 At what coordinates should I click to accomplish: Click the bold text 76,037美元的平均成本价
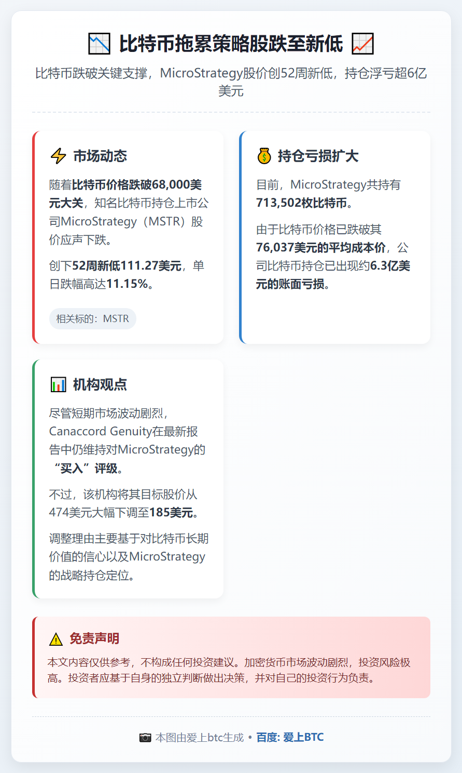321,248
